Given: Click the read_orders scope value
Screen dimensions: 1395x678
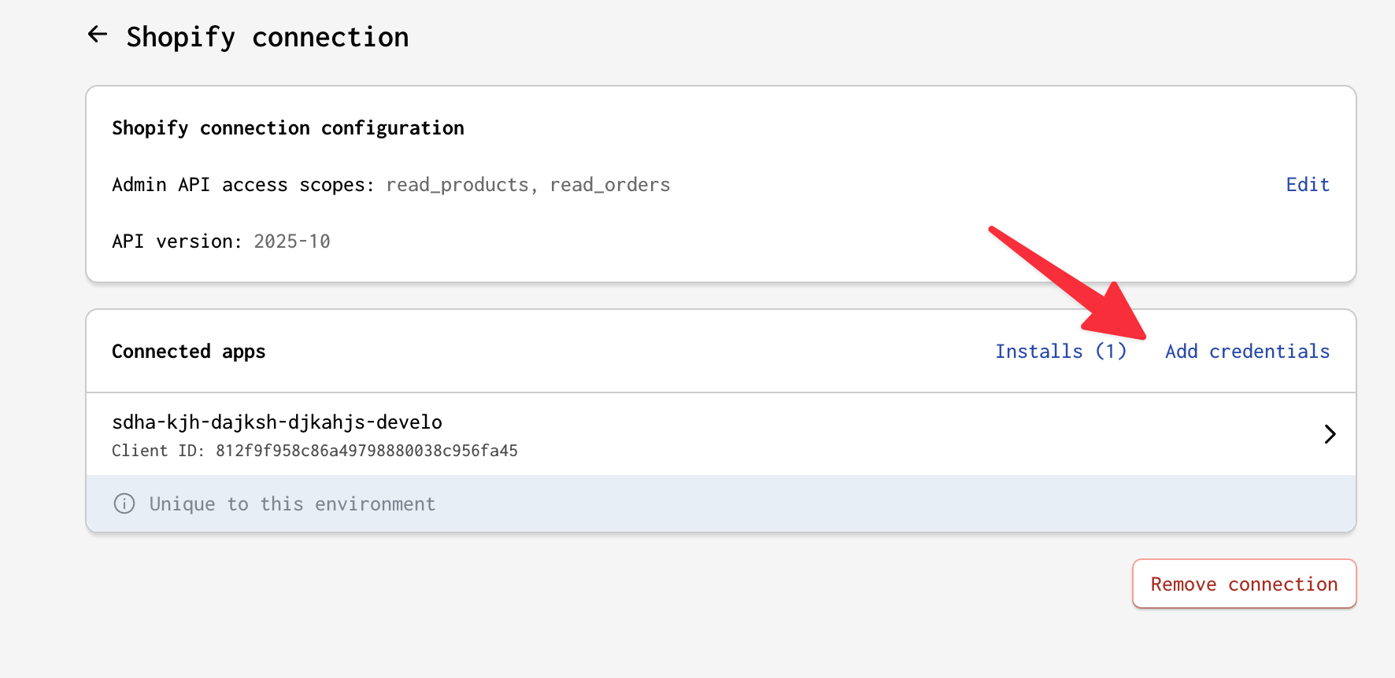Looking at the screenshot, I should point(610,185).
